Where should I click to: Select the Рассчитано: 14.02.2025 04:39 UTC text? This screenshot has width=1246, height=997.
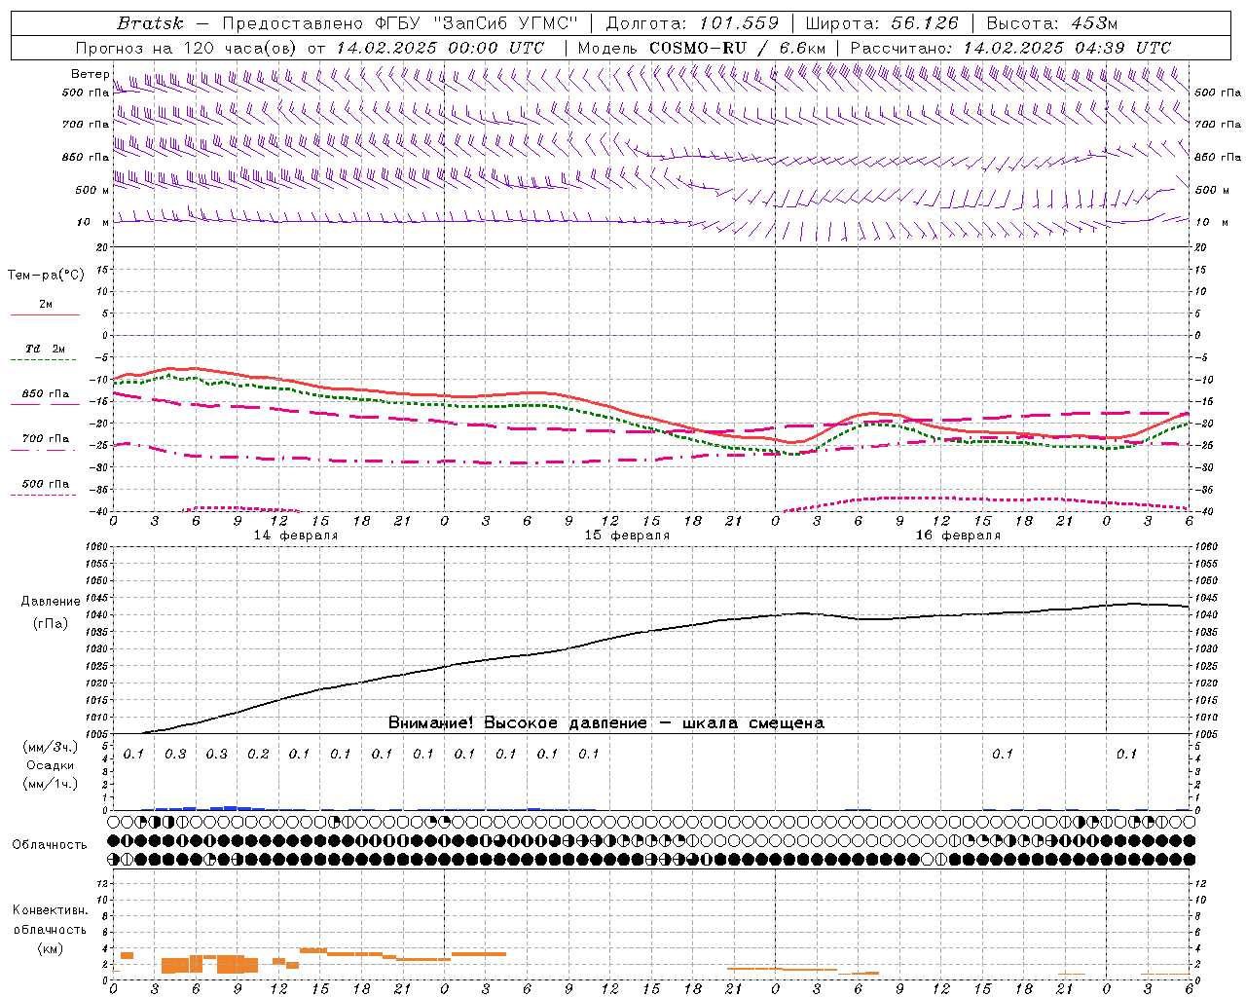pos(1010,48)
